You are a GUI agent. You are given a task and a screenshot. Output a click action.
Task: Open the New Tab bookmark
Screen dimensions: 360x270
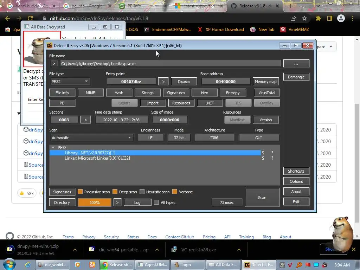pos(262,30)
